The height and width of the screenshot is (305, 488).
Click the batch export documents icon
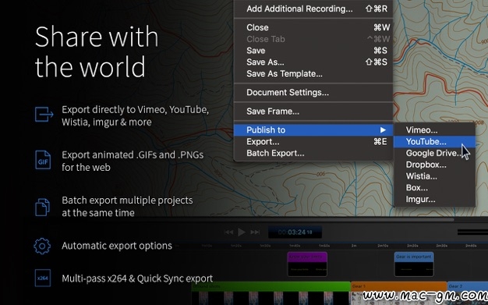tap(42, 207)
